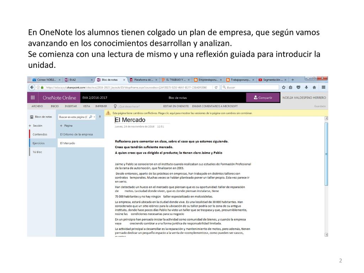The width and height of the screenshot is (364, 273).
Task: Open the Tú Bloc section
Action: click(x=42, y=152)
